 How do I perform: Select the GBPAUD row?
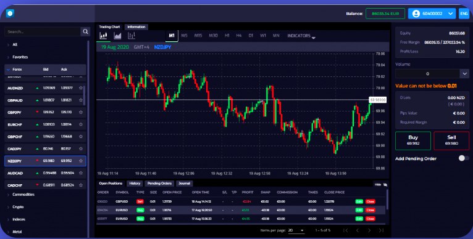[x=45, y=100]
